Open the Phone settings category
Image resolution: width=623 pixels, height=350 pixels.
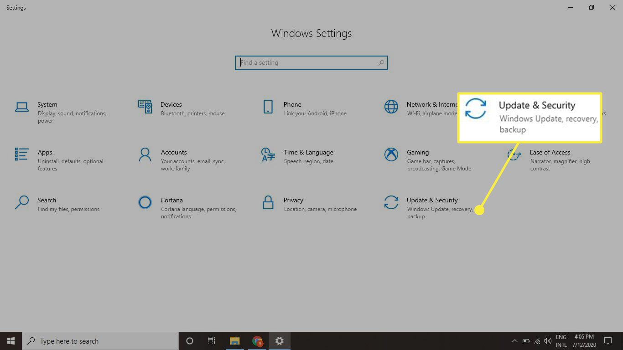pyautogui.click(x=305, y=108)
